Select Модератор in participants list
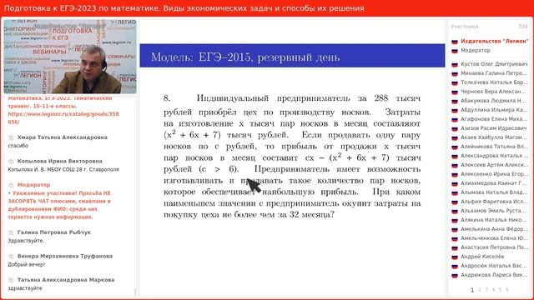Screen dimensions: 534x300 (476, 50)
